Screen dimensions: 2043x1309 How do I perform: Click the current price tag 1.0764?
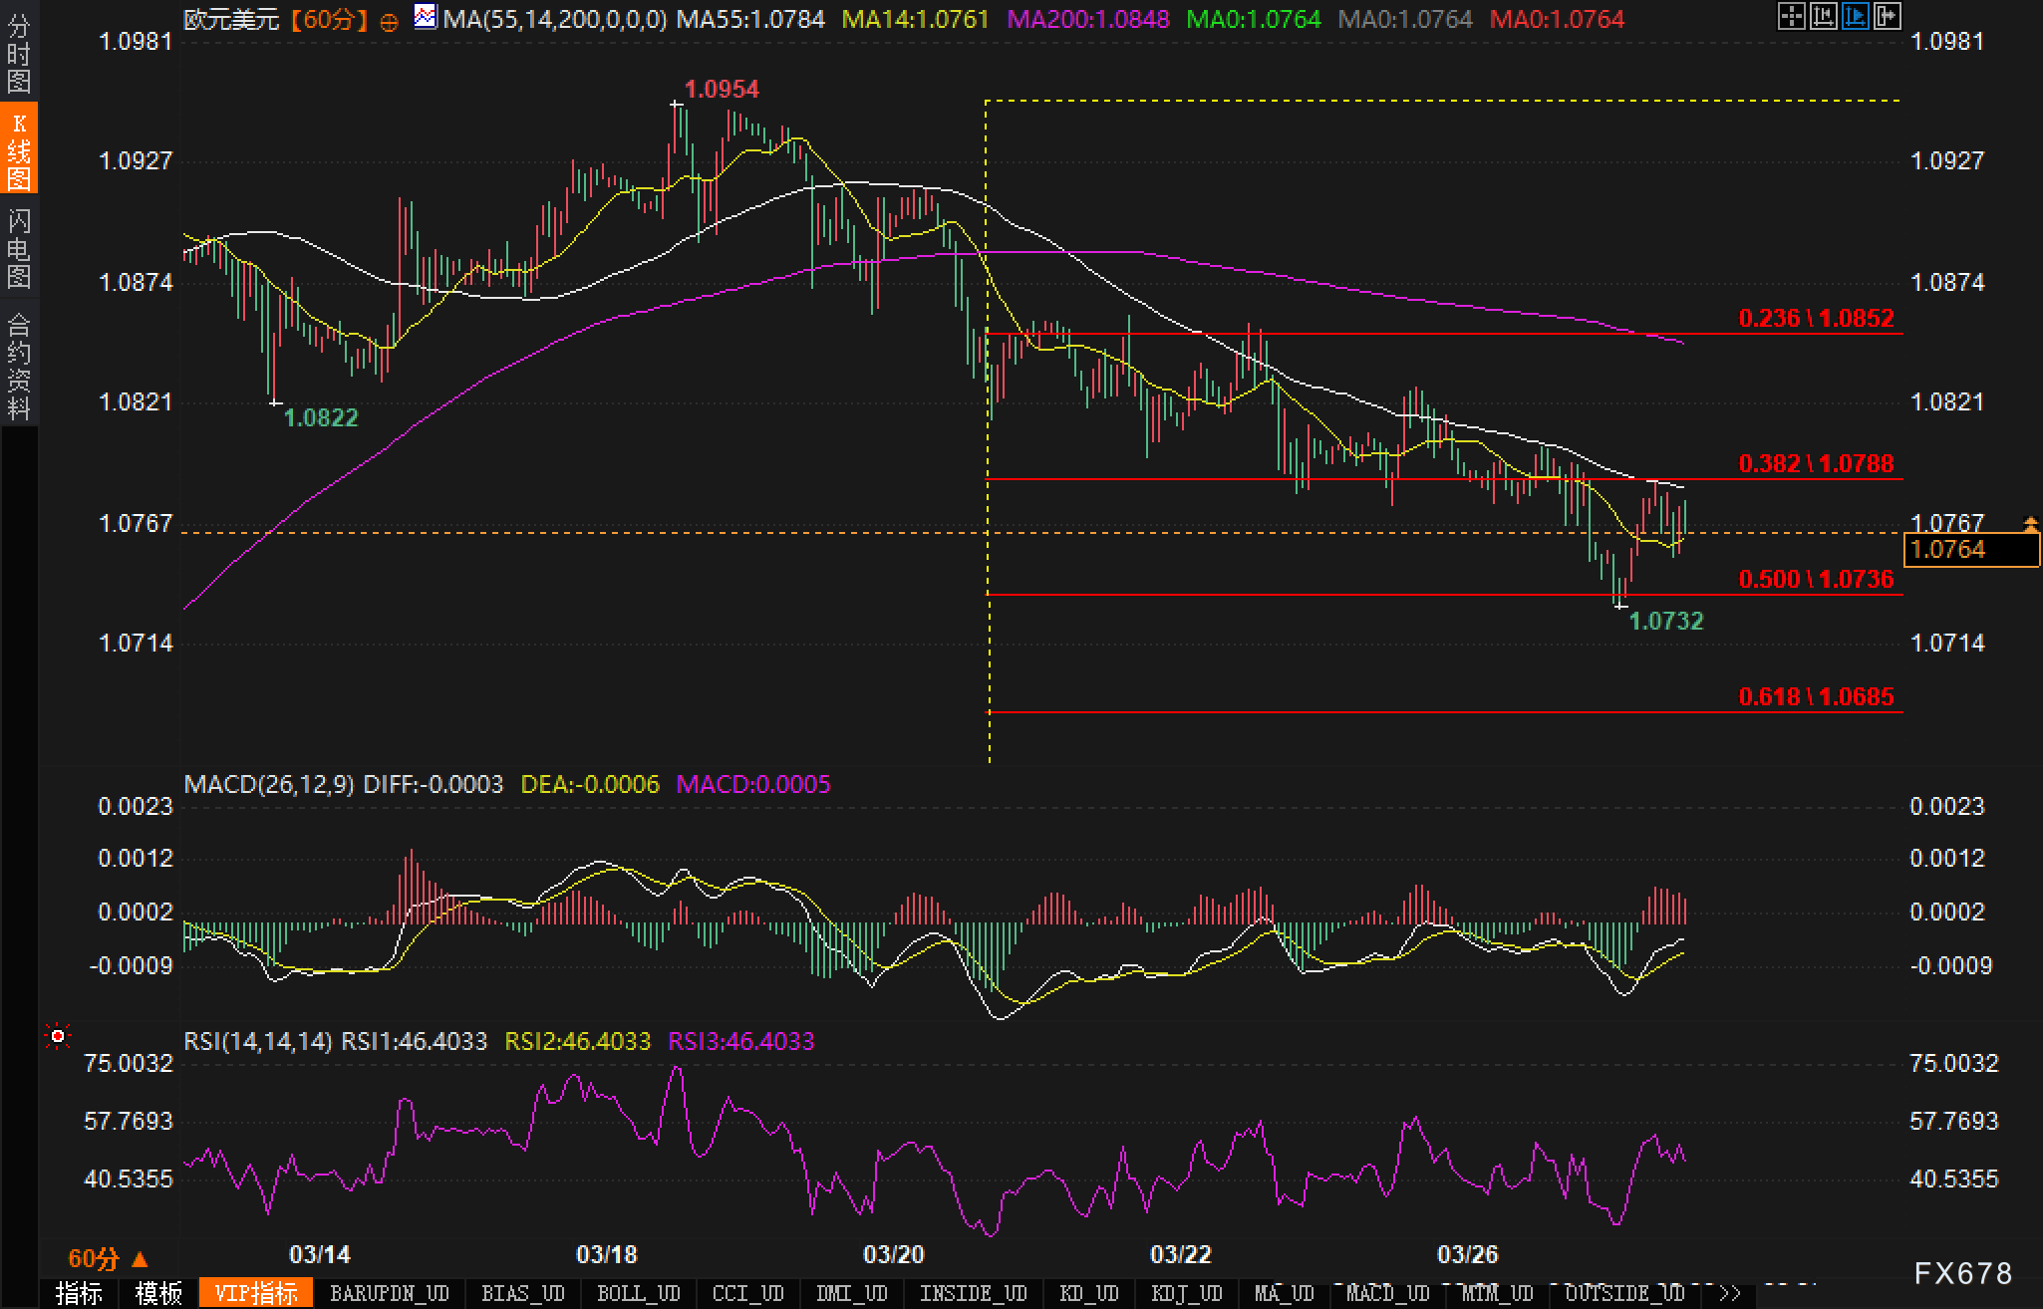point(1970,550)
